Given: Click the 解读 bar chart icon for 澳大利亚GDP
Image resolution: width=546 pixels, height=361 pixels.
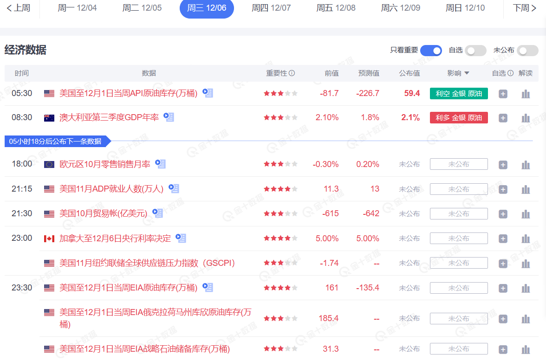Looking at the screenshot, I should (525, 117).
